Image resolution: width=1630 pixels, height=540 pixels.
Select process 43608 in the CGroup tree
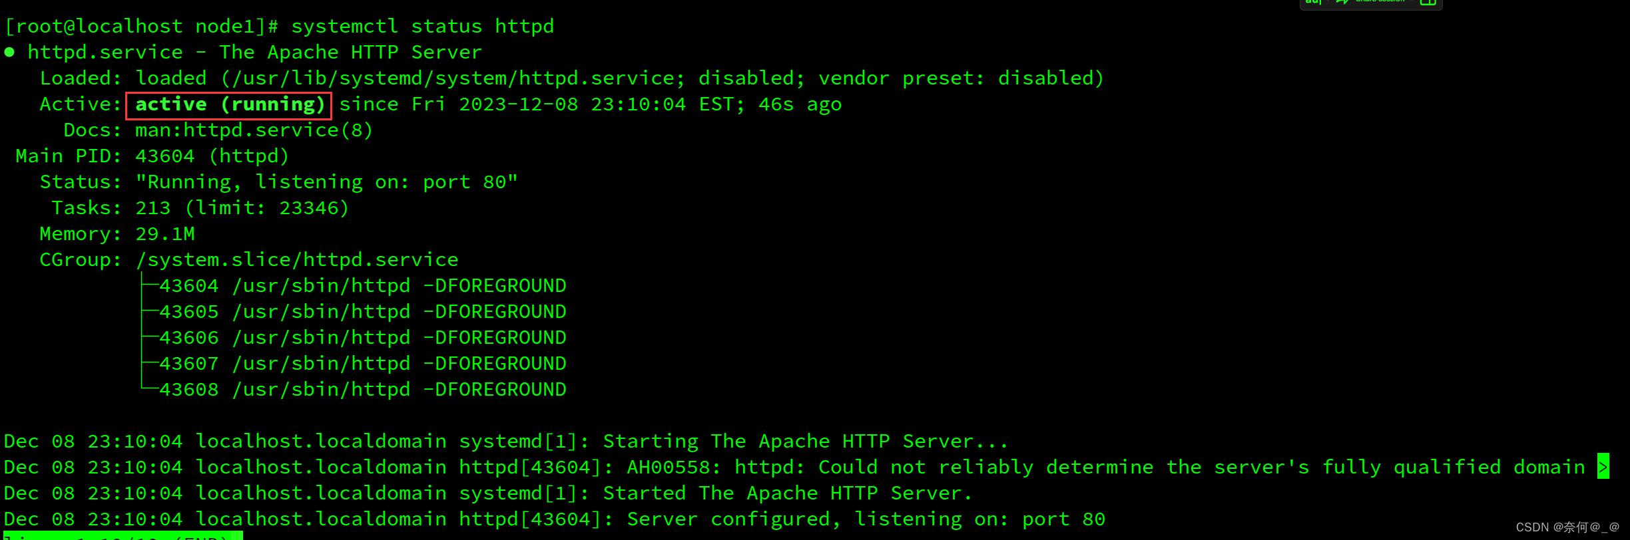point(189,390)
